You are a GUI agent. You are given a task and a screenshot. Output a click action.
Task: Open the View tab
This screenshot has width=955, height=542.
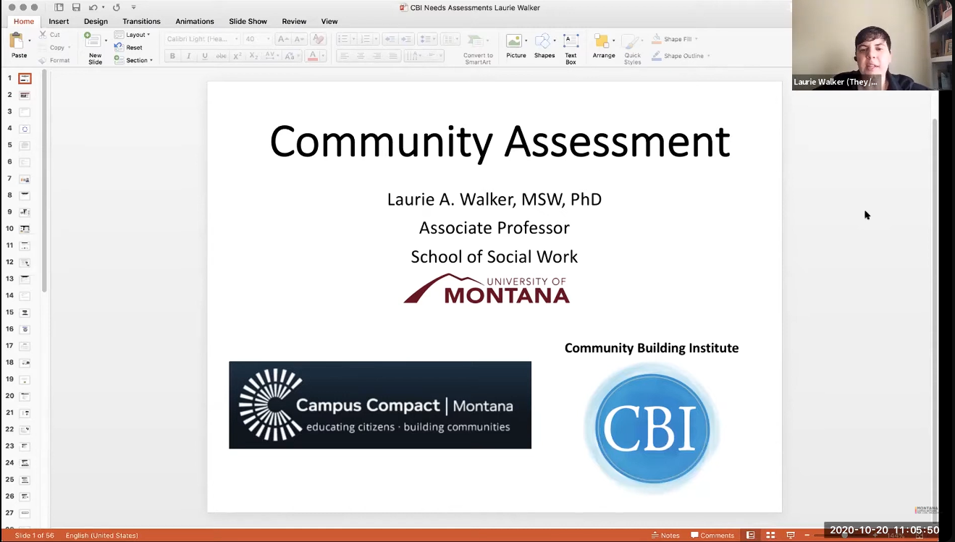click(329, 21)
